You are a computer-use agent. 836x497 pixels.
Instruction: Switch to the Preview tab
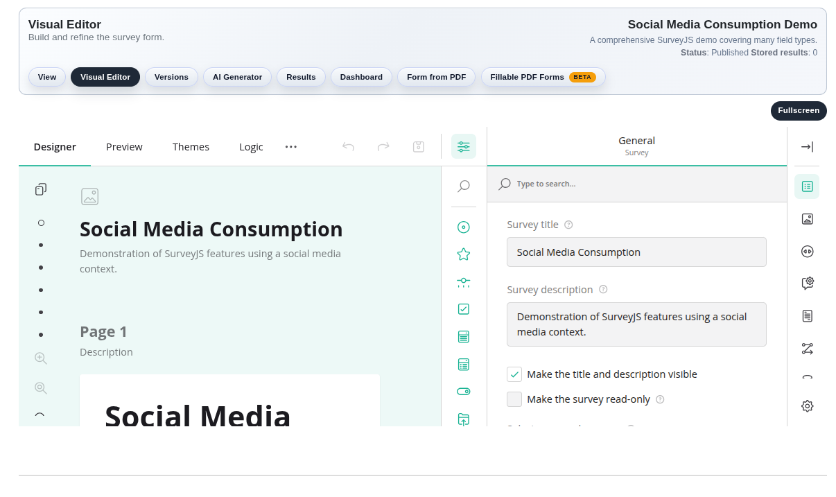(124, 146)
